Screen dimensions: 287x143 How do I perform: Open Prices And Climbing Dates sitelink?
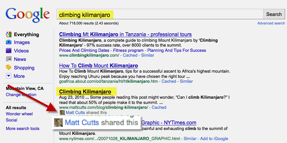[x=84, y=50]
